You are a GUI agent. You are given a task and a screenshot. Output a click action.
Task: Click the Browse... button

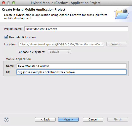coord(117,44)
